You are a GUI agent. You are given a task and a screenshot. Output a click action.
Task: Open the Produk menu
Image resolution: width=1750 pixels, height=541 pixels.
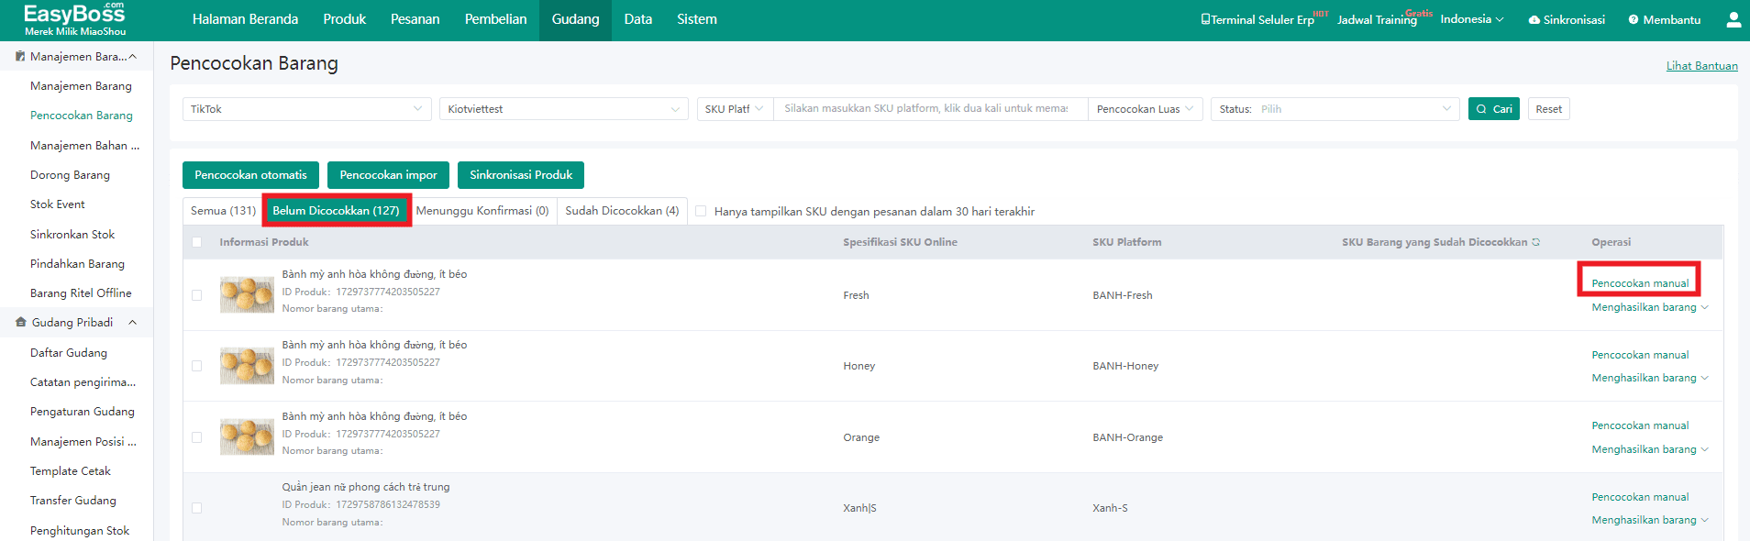click(344, 19)
